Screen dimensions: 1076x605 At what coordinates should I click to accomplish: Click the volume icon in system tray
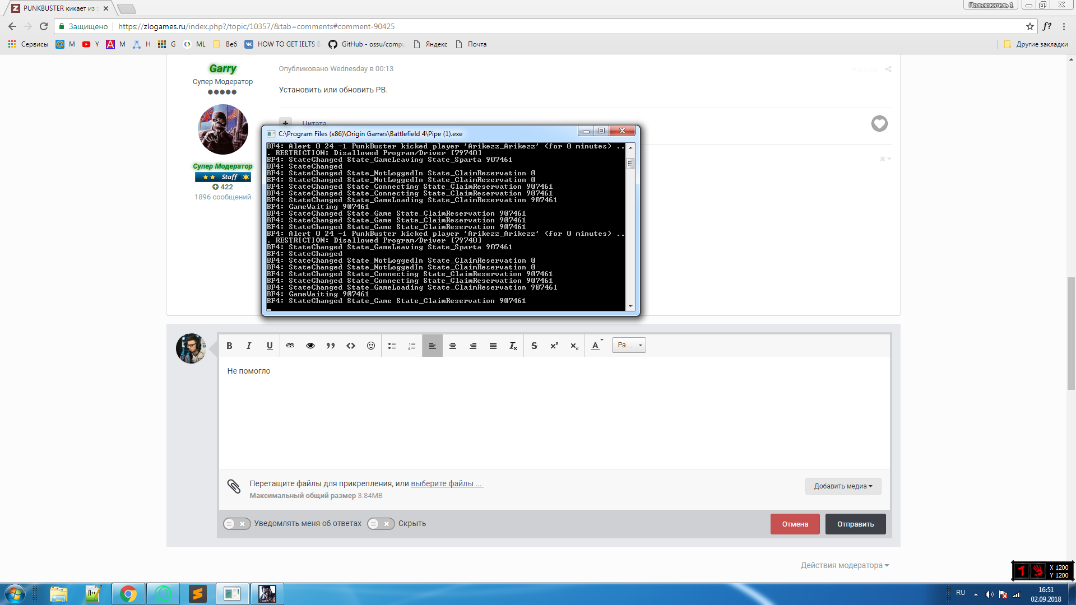click(989, 594)
